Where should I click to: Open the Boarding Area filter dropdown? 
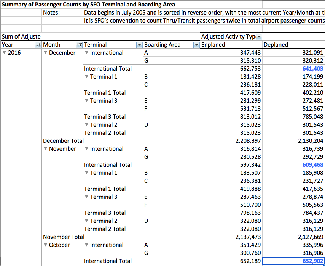[196, 45]
